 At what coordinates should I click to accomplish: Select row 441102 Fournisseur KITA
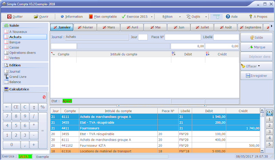tap(155, 145)
